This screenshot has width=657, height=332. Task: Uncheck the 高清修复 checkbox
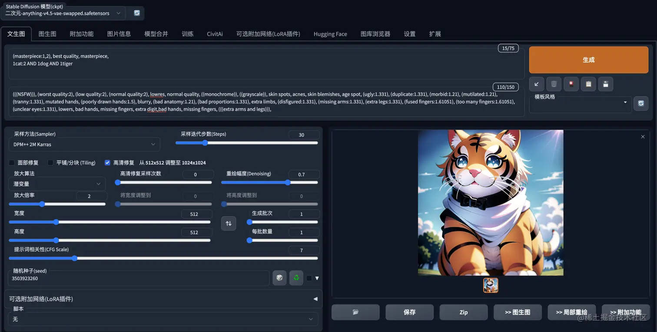click(107, 163)
